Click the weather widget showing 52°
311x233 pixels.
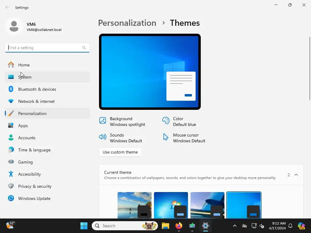click(10, 225)
